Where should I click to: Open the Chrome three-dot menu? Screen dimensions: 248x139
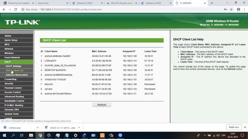tap(245, 9)
